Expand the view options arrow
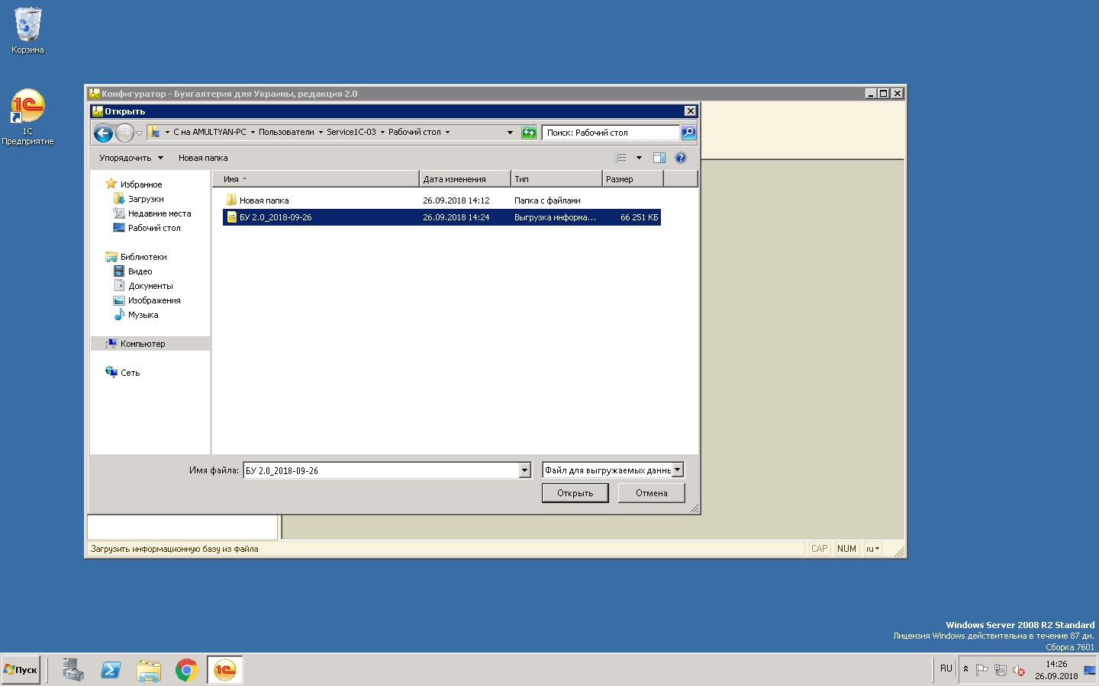 point(639,158)
